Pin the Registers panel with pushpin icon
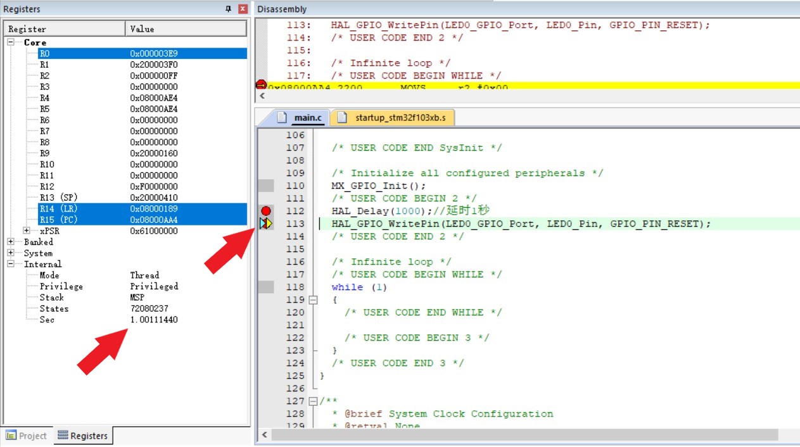The width and height of the screenshot is (800, 447). 229,9
